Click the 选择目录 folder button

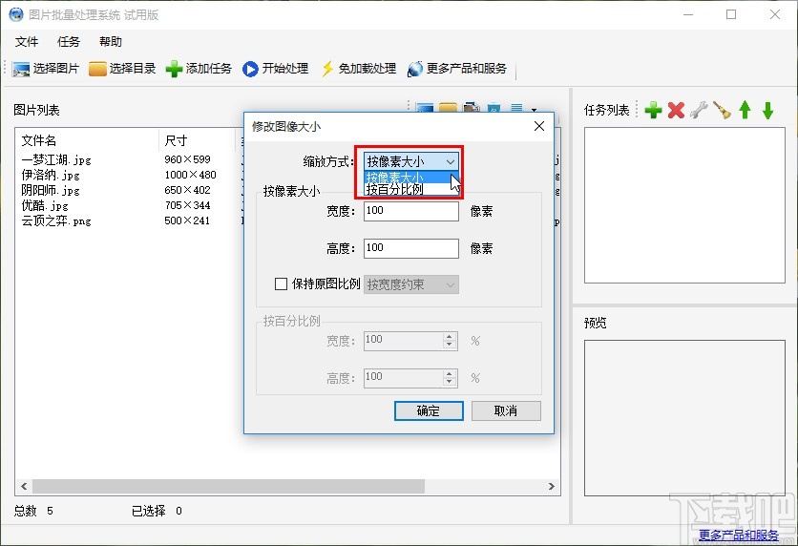click(122, 69)
